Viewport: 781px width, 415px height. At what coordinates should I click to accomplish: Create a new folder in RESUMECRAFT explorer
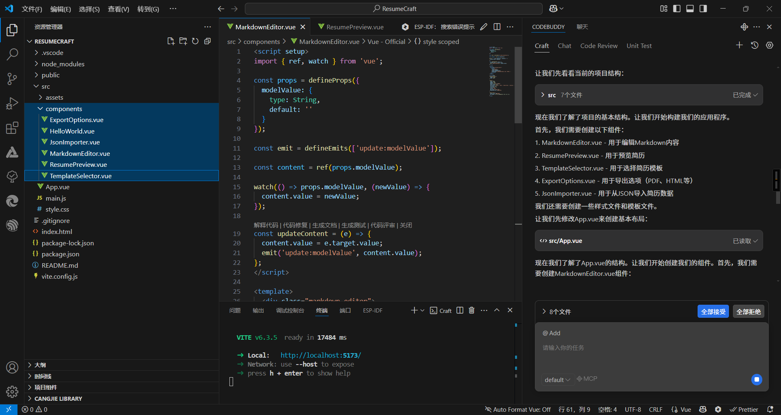tap(183, 41)
